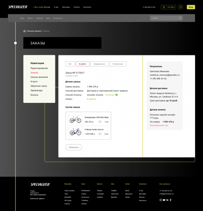Image resolution: width=203 pixels, height=211 pixels.
Task: Open 'Triathlon' footer link
Action: (85, 200)
